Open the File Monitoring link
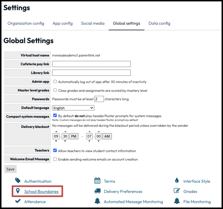223x209 pixels. coord(197,201)
